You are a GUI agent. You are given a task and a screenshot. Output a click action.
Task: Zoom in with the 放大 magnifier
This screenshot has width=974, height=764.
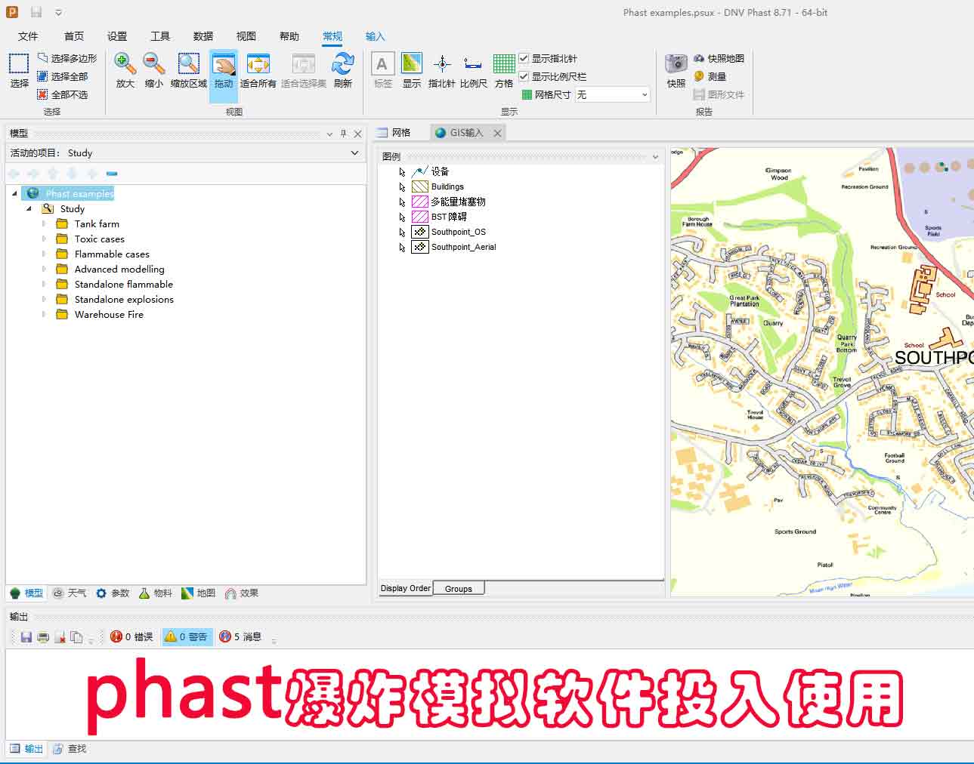click(x=125, y=70)
